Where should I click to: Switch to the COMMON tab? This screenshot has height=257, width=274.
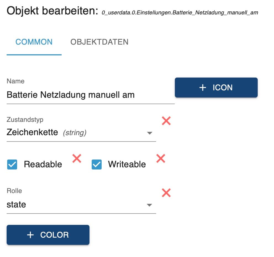pos(34,42)
